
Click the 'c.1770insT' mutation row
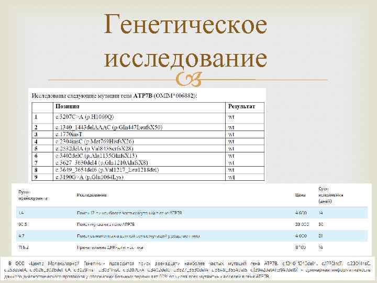point(148,134)
